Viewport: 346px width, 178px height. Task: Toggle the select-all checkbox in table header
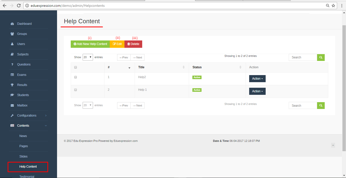[x=76, y=67]
